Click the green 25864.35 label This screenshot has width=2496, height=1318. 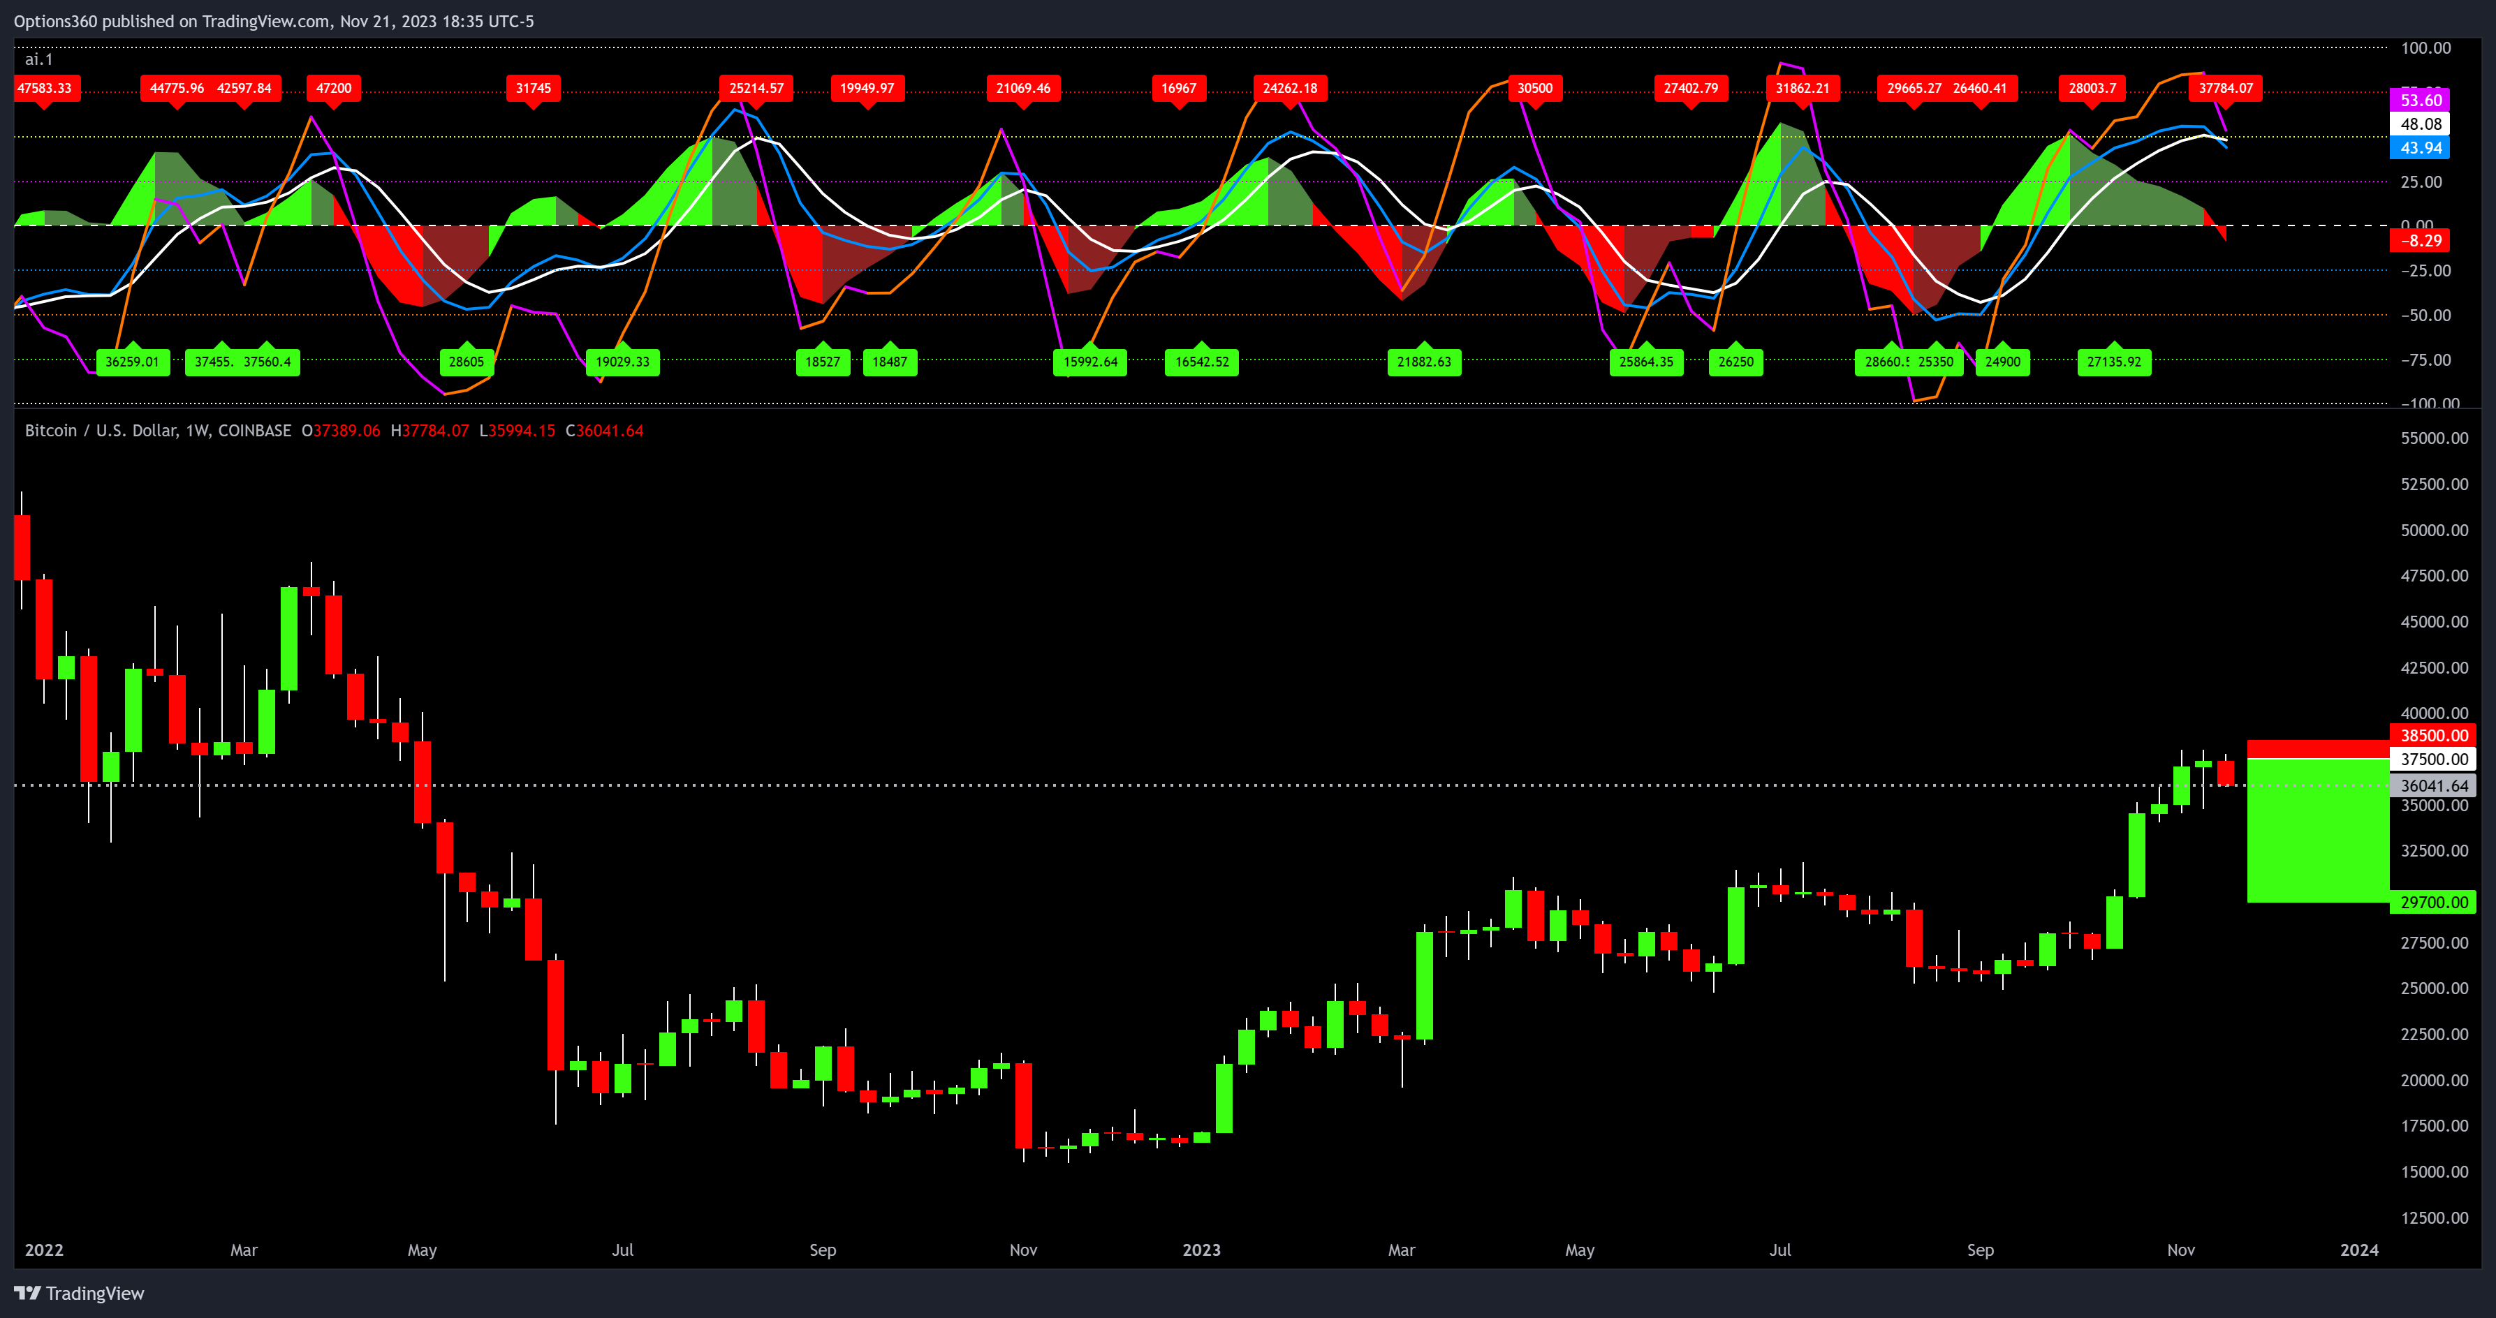point(1646,362)
